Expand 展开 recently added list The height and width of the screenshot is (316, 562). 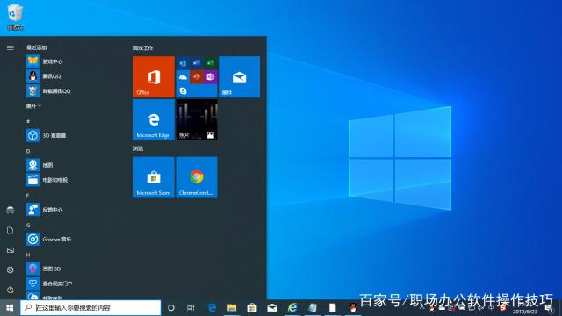pos(33,106)
